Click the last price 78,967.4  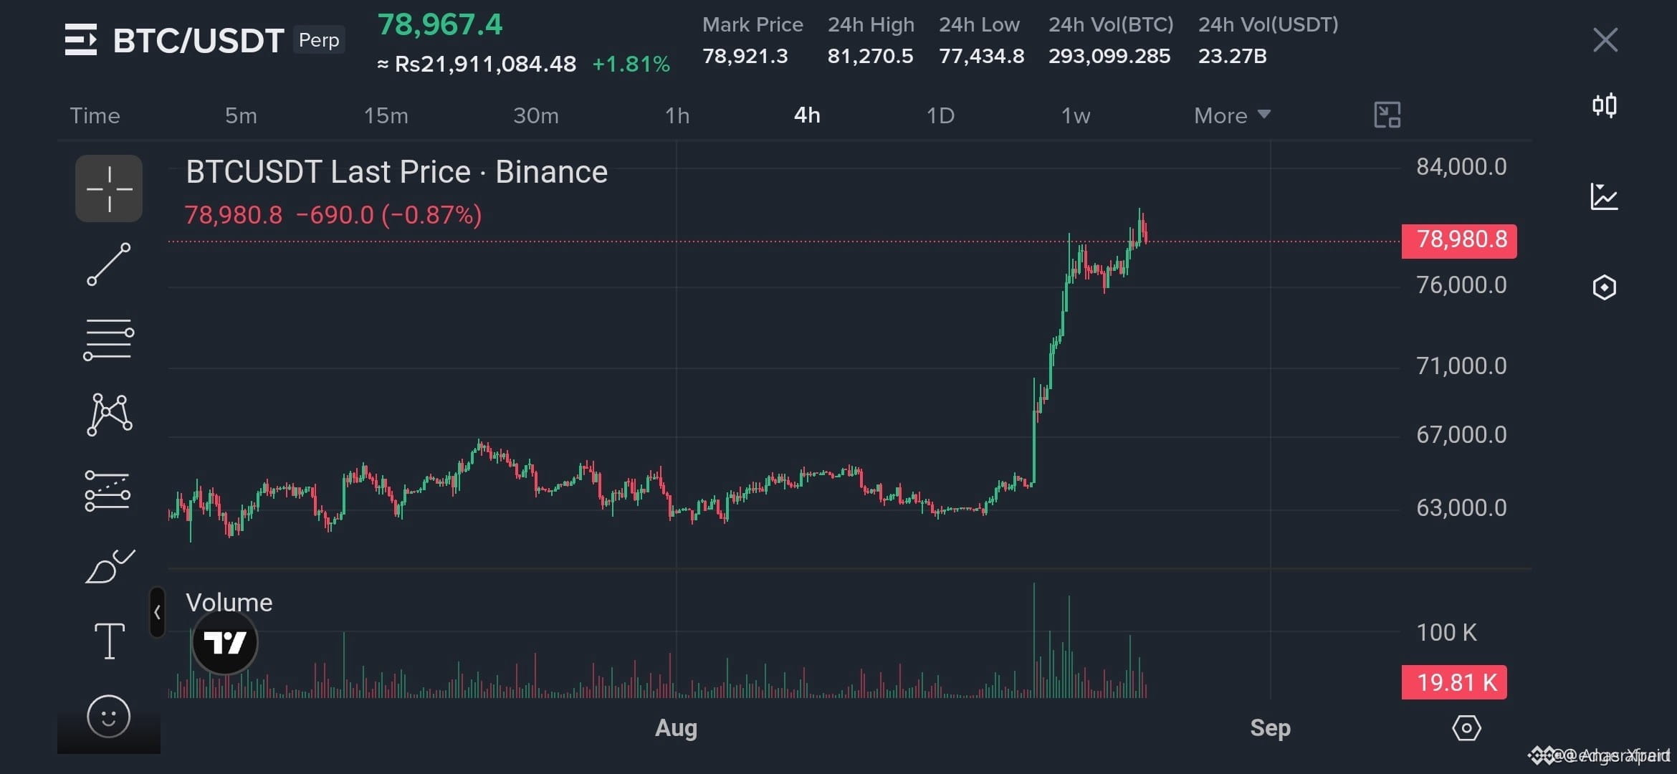tap(440, 24)
